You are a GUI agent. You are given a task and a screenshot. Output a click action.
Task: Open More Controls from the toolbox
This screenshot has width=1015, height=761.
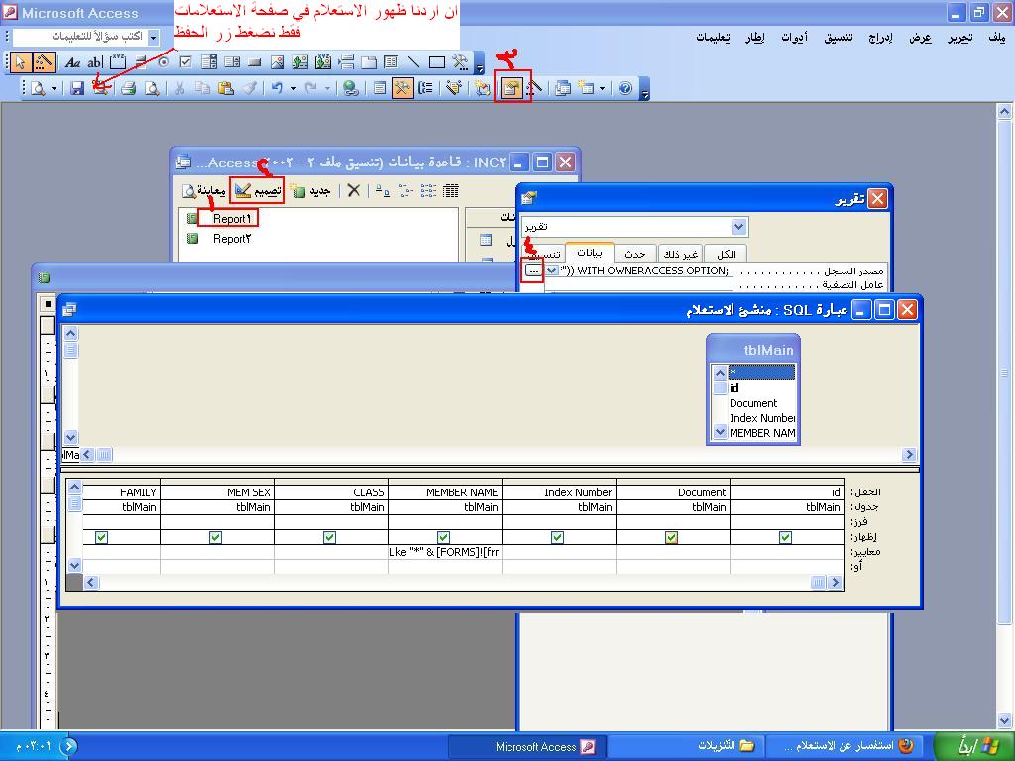(x=460, y=62)
